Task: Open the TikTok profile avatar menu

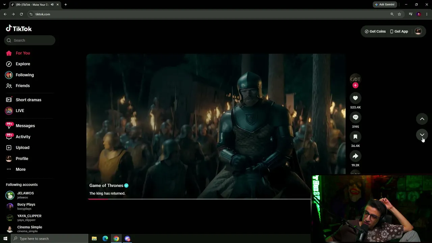Action: pos(418,31)
